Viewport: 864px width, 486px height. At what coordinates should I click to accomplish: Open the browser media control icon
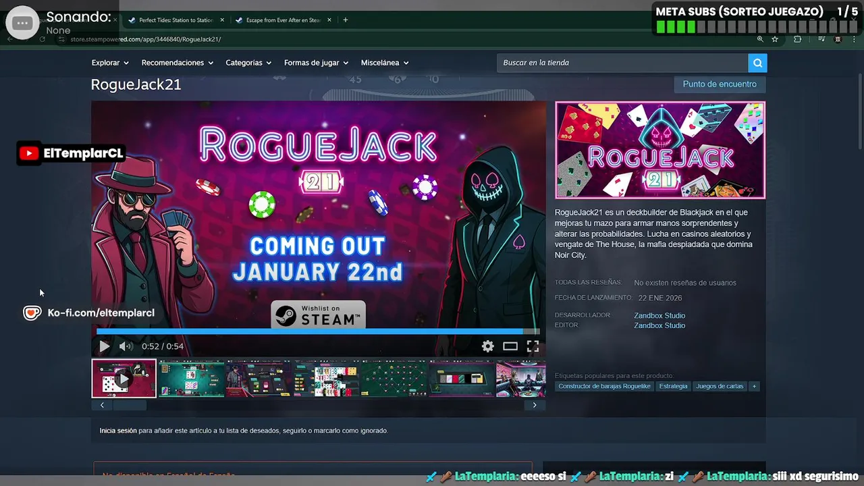click(821, 39)
